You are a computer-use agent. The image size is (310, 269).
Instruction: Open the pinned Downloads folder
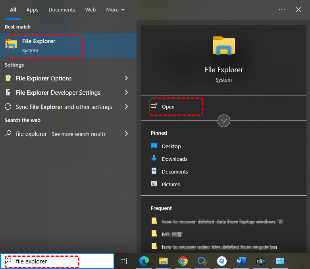174,159
